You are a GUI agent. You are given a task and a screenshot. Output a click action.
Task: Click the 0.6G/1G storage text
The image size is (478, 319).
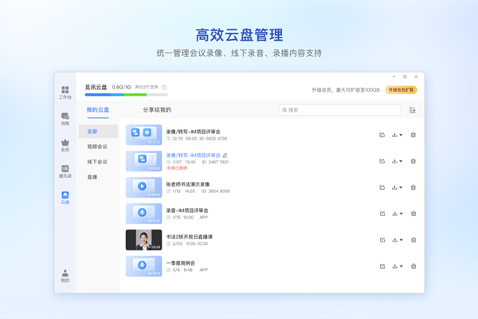(121, 87)
